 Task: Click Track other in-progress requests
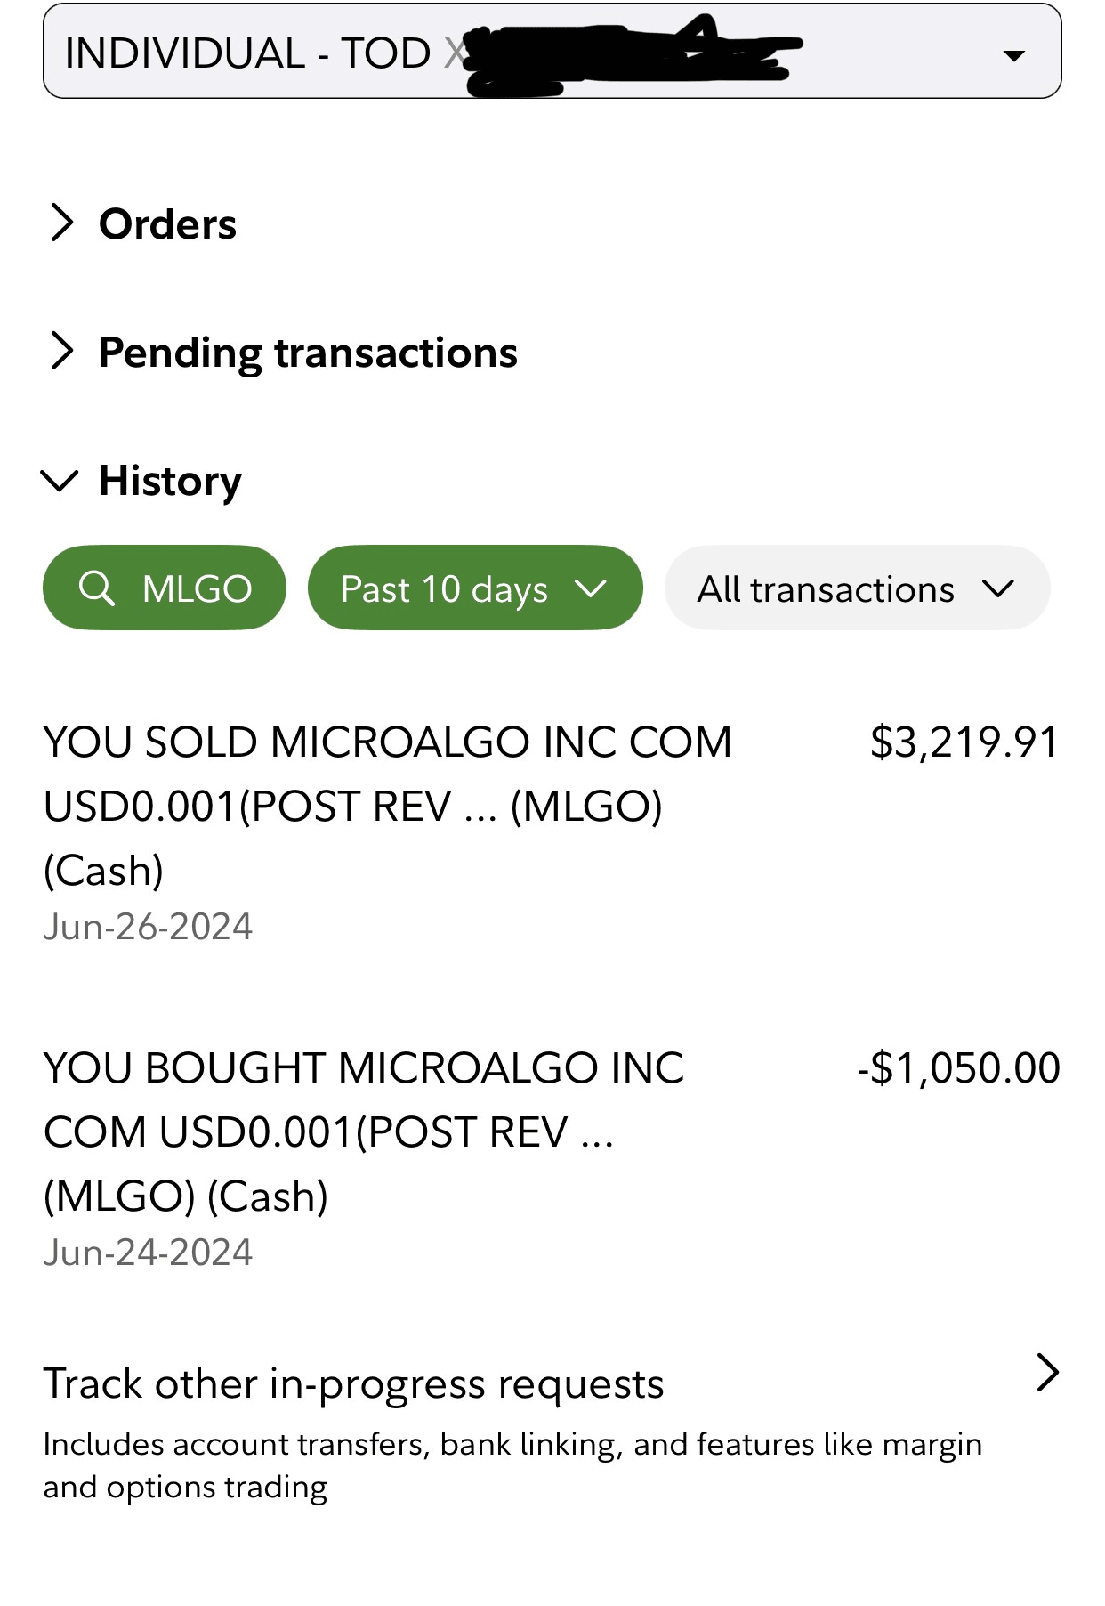point(353,1384)
